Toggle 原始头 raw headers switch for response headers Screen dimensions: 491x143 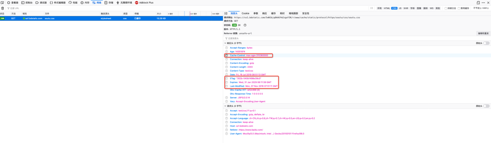[486, 43]
